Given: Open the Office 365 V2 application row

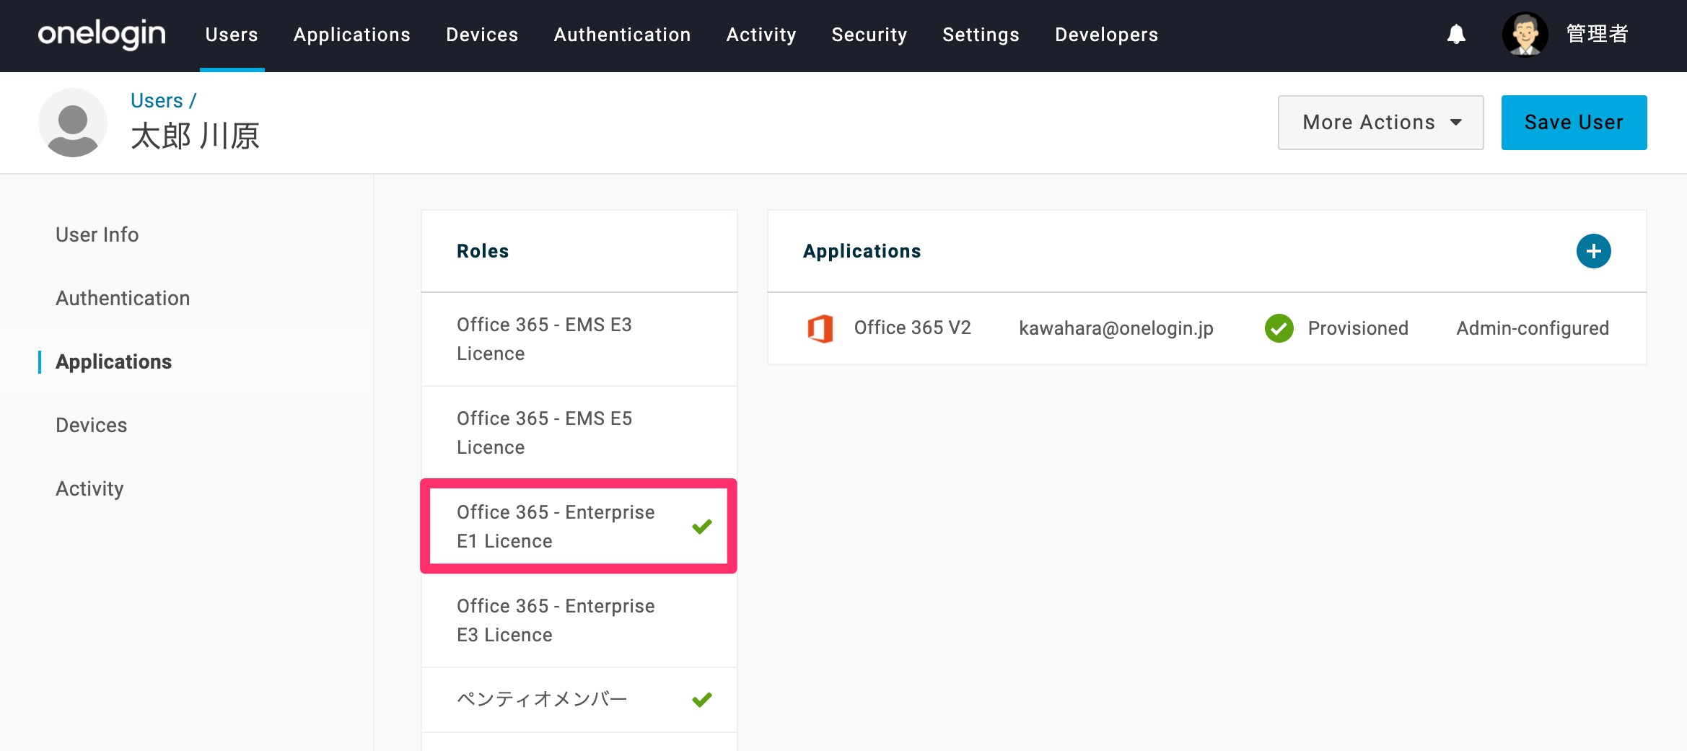Looking at the screenshot, I should pyautogui.click(x=1206, y=328).
